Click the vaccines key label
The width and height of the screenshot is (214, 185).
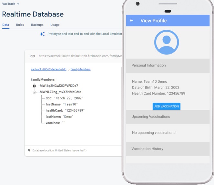(x=53, y=123)
